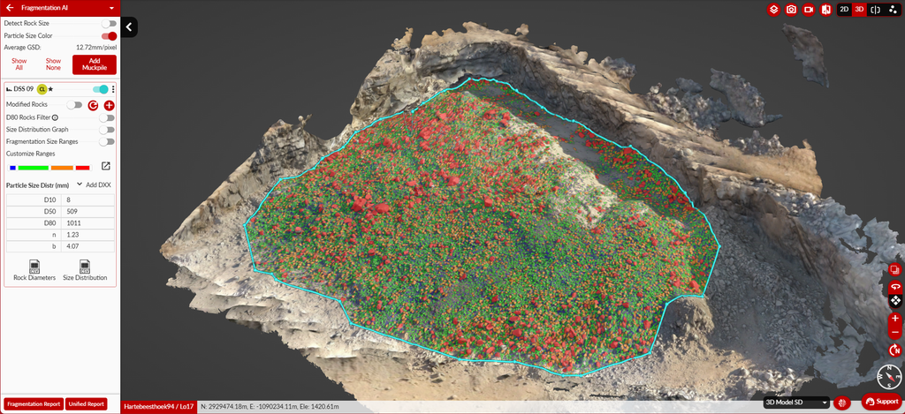This screenshot has height=414, width=905.
Task: Download Rock Diameters CSV file
Action: [34, 270]
